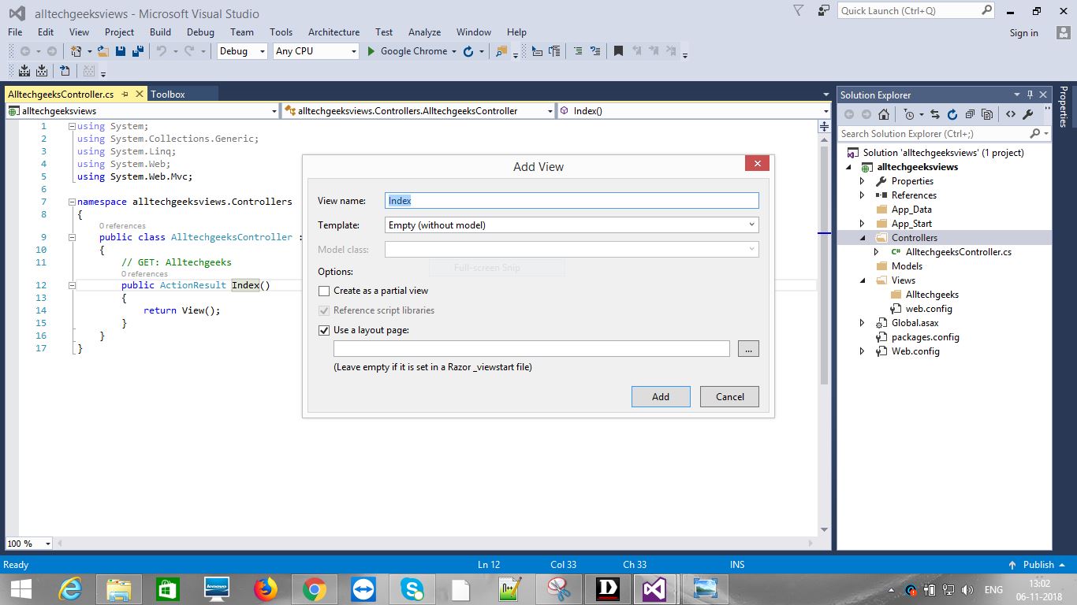Click the Home icon in Solution Explorer
Screen dimensions: 1077x605
coord(884,114)
